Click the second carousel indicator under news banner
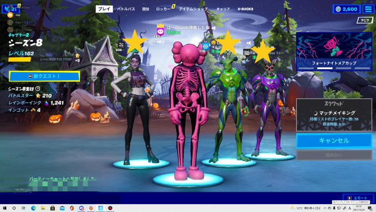 pyautogui.click(x=325, y=68)
